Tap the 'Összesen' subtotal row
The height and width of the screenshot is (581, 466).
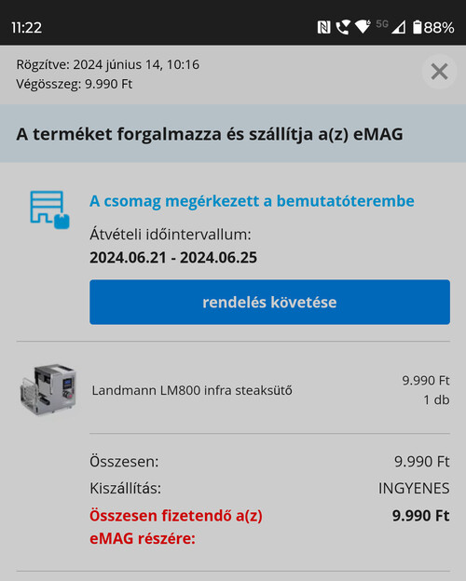pyautogui.click(x=269, y=462)
